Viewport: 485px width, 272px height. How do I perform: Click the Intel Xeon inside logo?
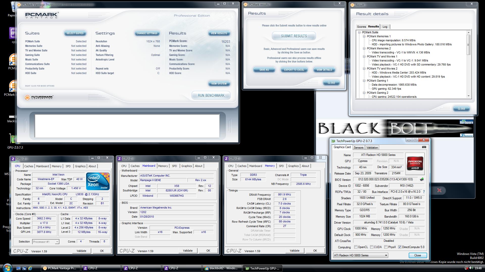[98, 181]
